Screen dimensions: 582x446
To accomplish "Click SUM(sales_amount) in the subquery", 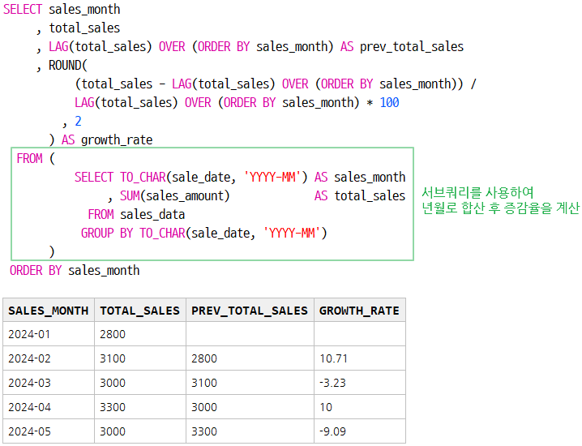I will tap(174, 195).
